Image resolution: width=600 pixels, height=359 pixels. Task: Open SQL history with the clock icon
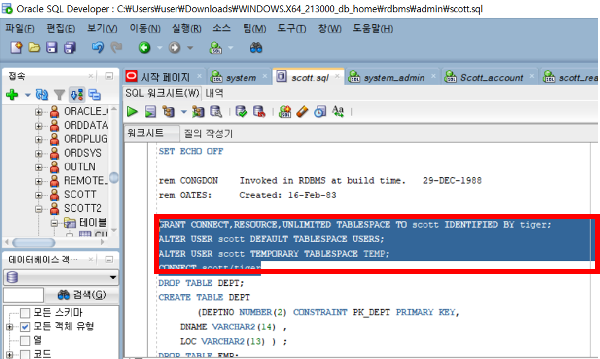[320, 112]
